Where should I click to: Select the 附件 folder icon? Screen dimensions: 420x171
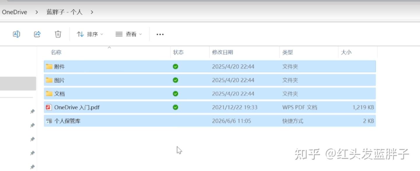pos(49,67)
